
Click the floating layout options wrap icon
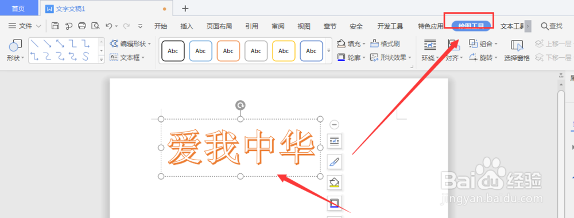pyautogui.click(x=334, y=141)
